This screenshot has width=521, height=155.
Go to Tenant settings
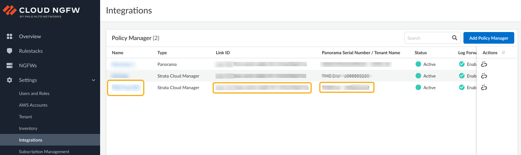pos(26,117)
